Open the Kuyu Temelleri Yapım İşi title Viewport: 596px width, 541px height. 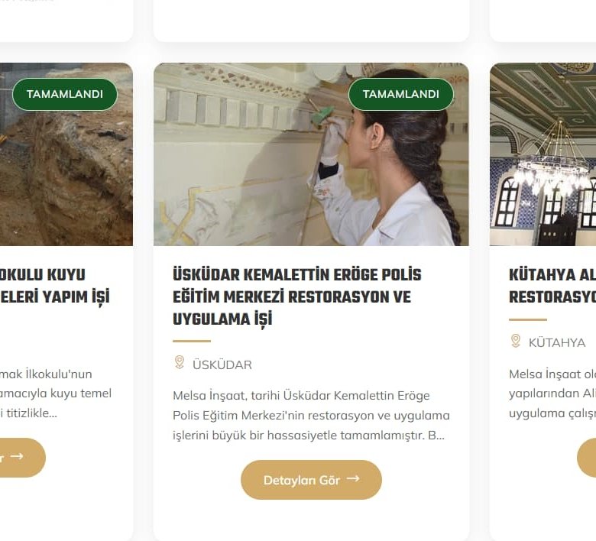[55, 286]
